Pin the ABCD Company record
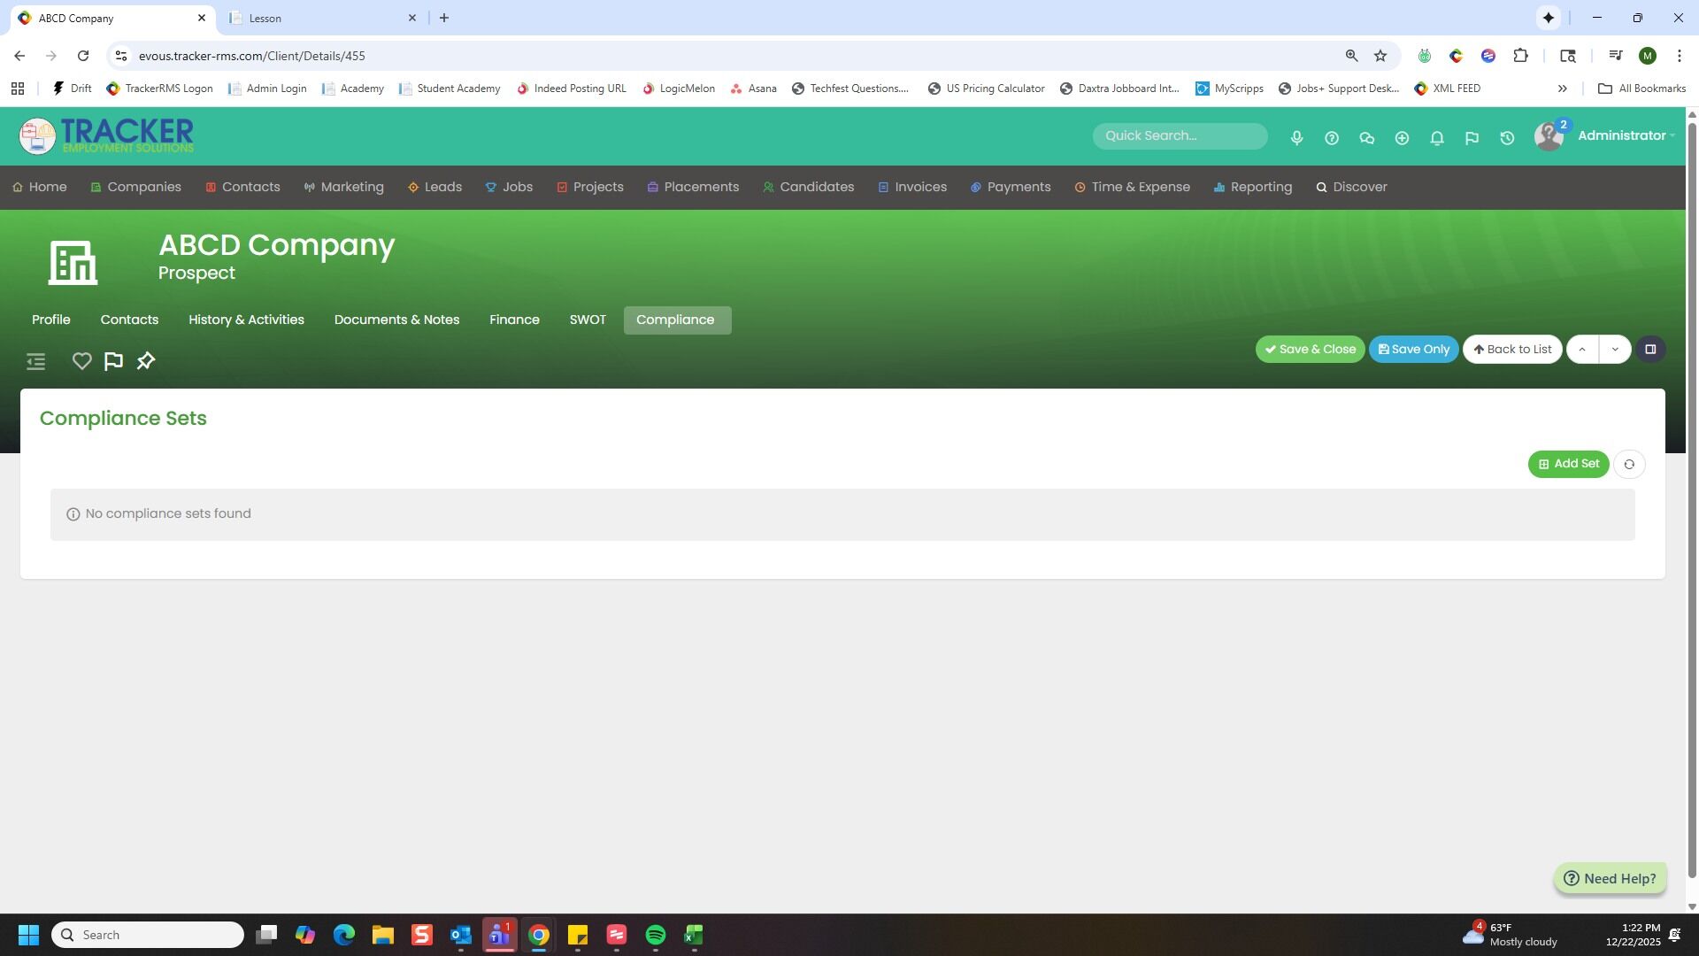Image resolution: width=1699 pixels, height=956 pixels. click(146, 361)
